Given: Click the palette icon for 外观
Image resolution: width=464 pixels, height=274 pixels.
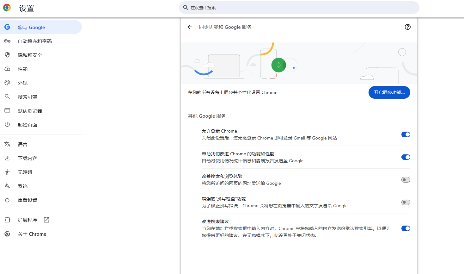Looking at the screenshot, I should [7, 83].
